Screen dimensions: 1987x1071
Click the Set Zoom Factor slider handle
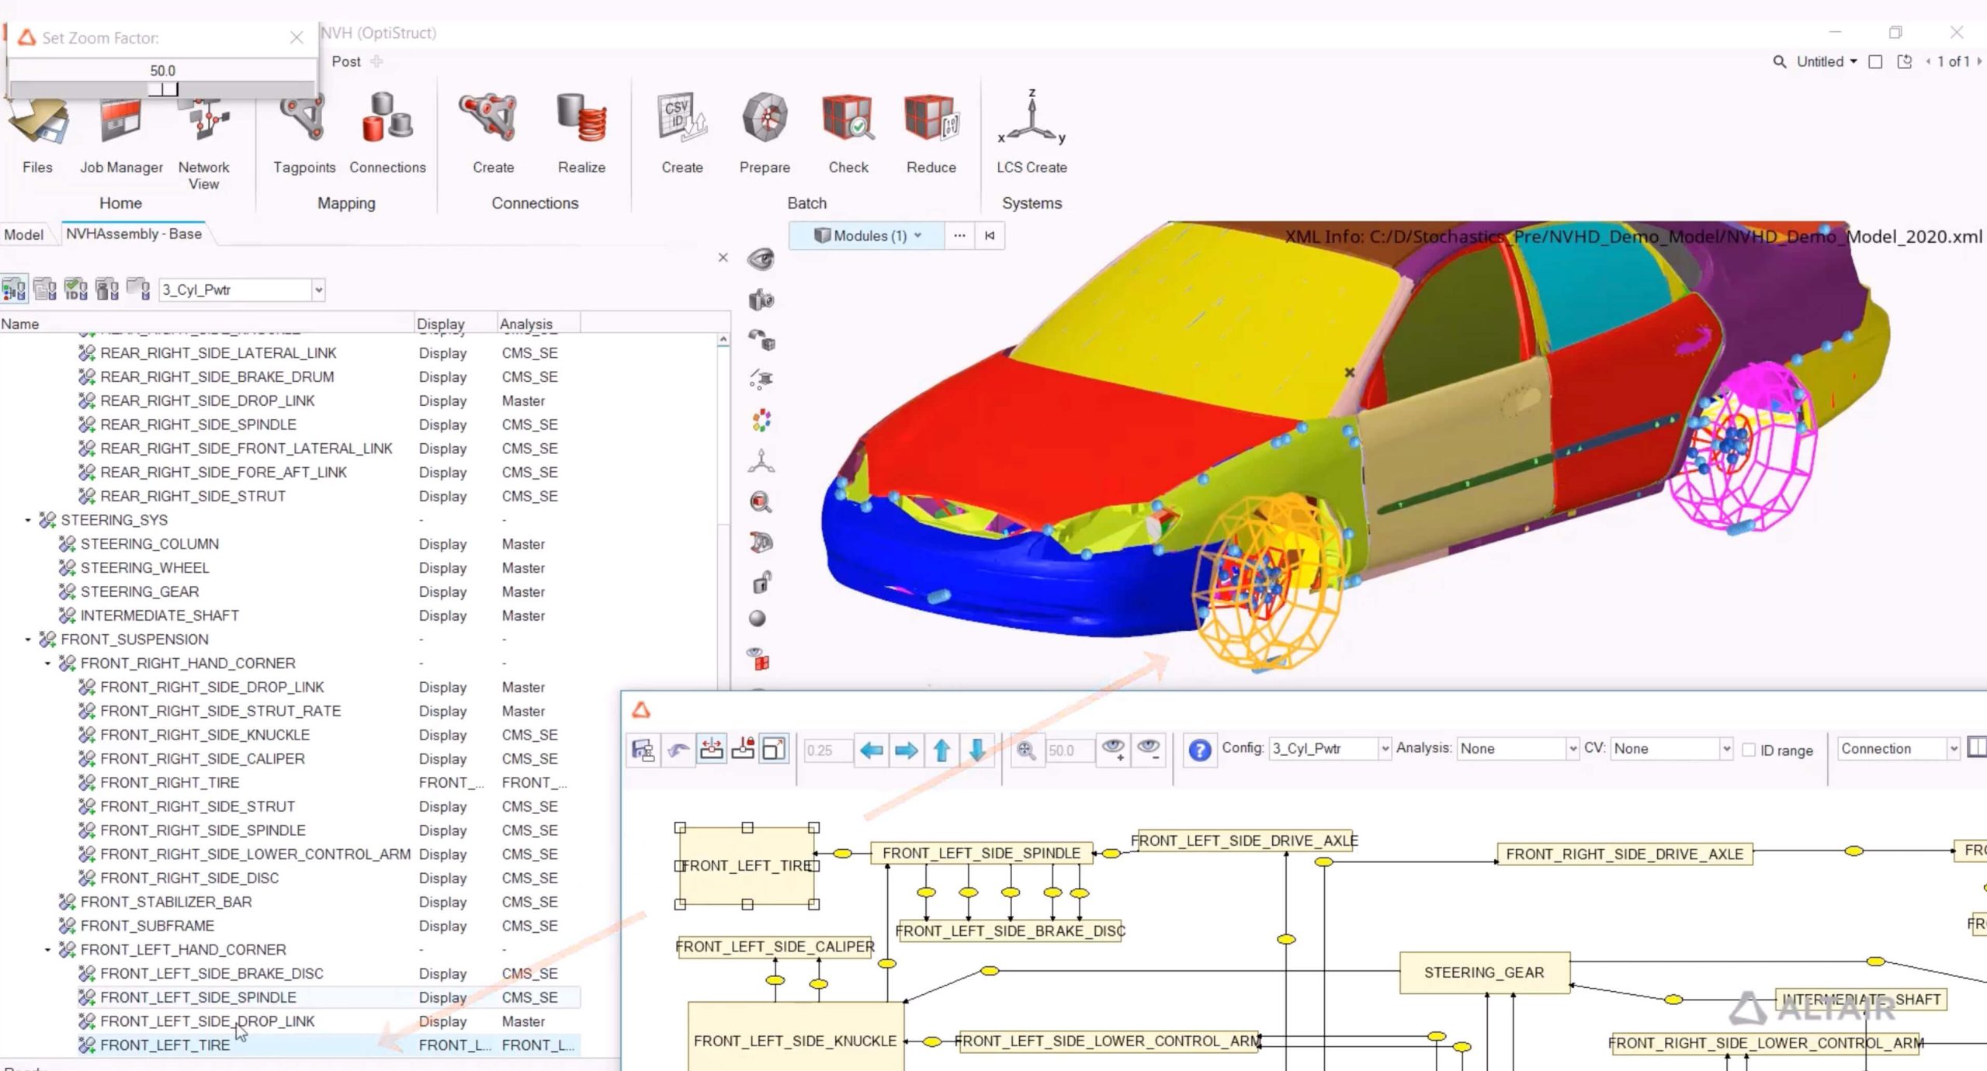(x=164, y=89)
